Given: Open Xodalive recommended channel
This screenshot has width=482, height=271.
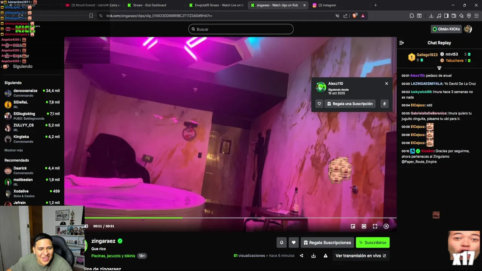Looking at the screenshot, I should click(x=32, y=193).
